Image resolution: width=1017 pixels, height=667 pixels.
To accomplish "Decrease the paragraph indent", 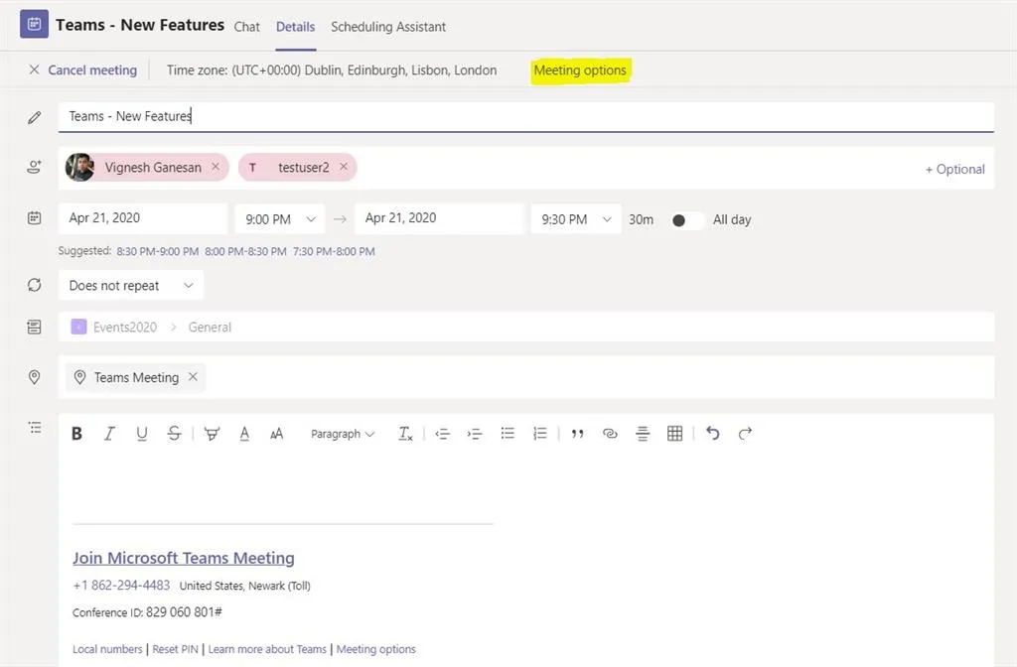I will (x=442, y=434).
